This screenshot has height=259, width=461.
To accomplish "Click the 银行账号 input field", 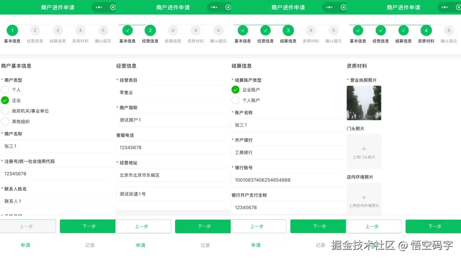I will (289, 179).
